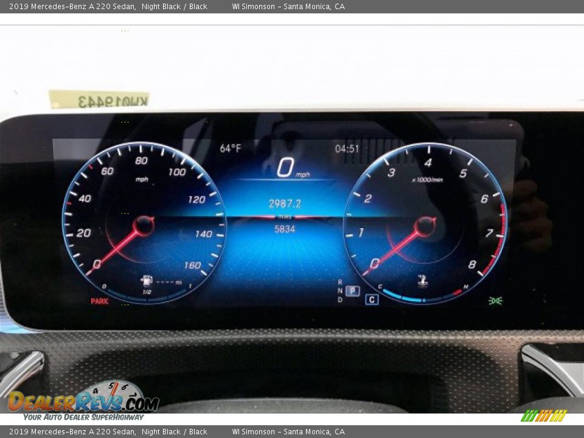Select the 5834 odometer reading
This screenshot has height=438, width=584.
pyautogui.click(x=285, y=229)
